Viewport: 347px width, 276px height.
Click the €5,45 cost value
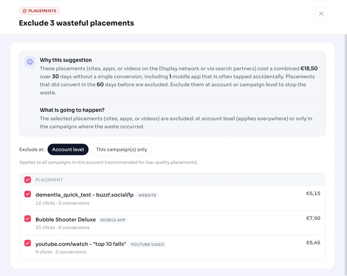click(313, 242)
